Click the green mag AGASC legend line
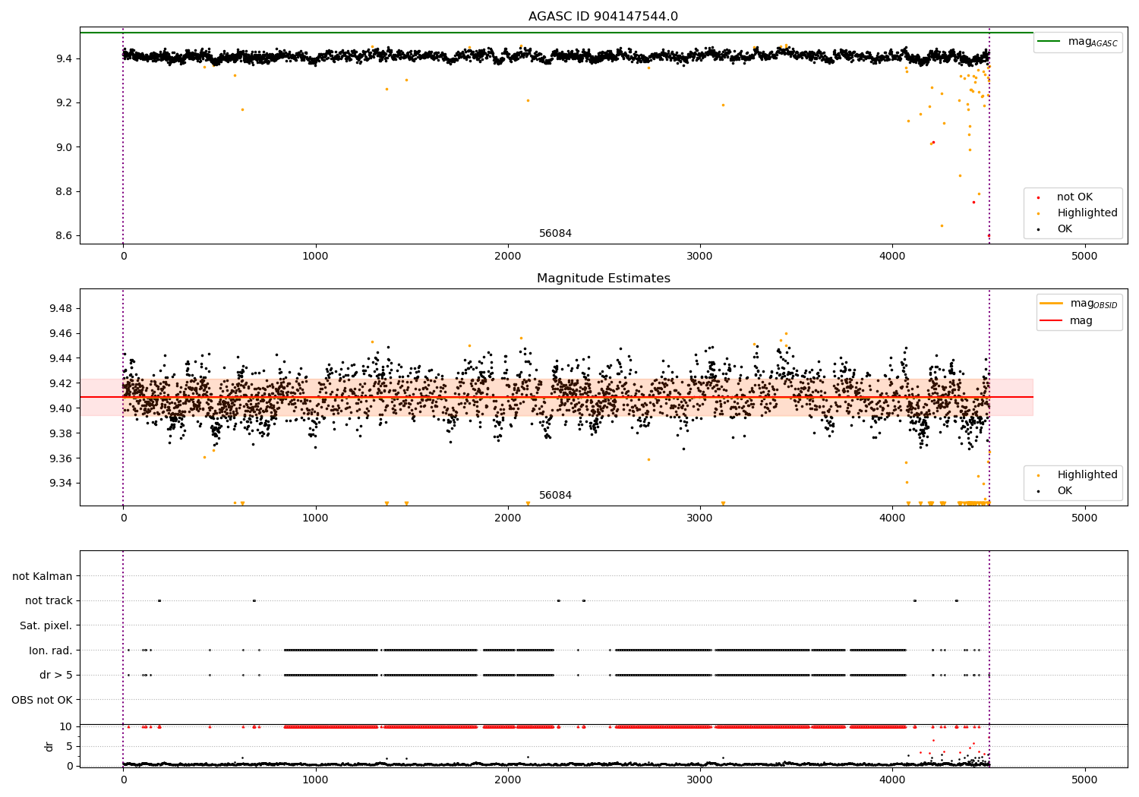This screenshot has width=1139, height=797. (x=1049, y=42)
